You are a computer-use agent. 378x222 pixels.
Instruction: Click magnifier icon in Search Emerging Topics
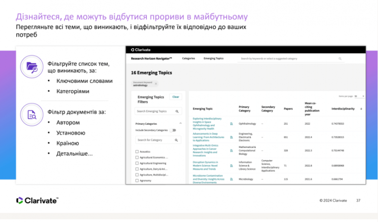coord(177,111)
